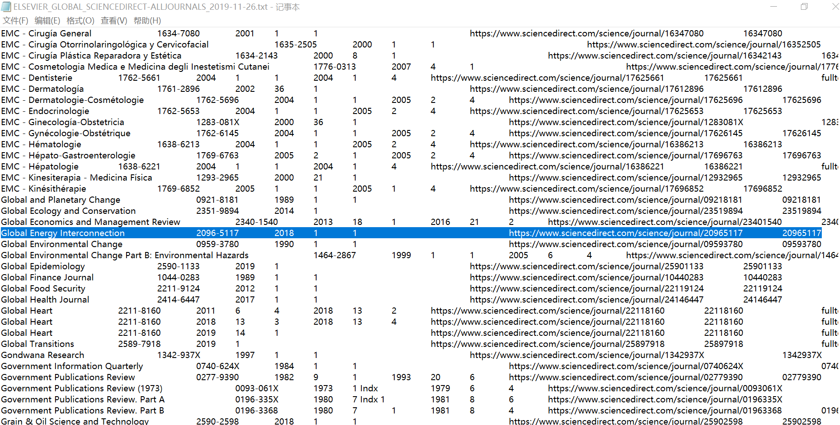Click 'Government Publications Review. Part B'
840x425 pixels.
tap(83, 410)
